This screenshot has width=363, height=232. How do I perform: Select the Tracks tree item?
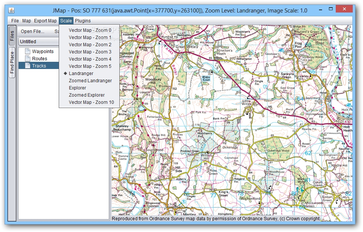[x=39, y=66]
